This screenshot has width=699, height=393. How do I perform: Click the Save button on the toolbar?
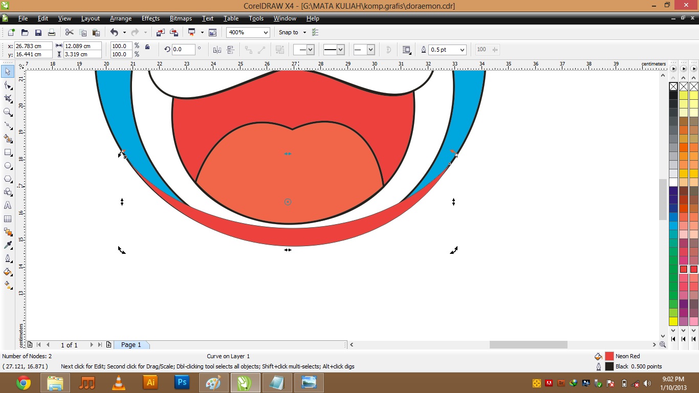38,32
